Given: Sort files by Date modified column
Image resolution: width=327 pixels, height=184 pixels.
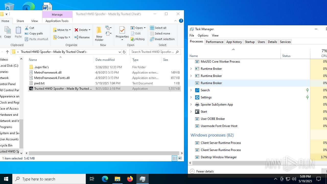Looking at the screenshot, I should 105,60.
